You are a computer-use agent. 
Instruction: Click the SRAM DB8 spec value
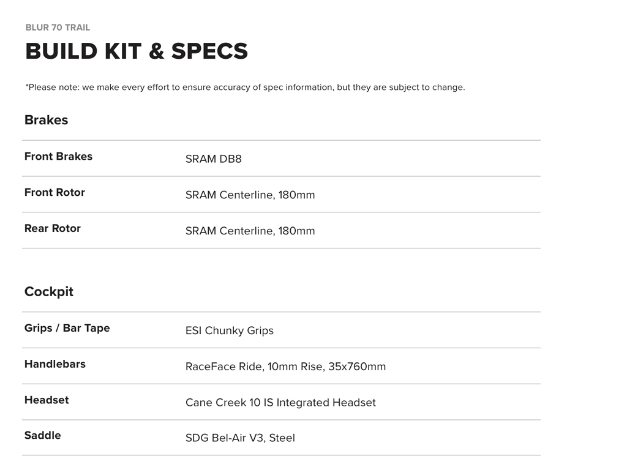(213, 159)
